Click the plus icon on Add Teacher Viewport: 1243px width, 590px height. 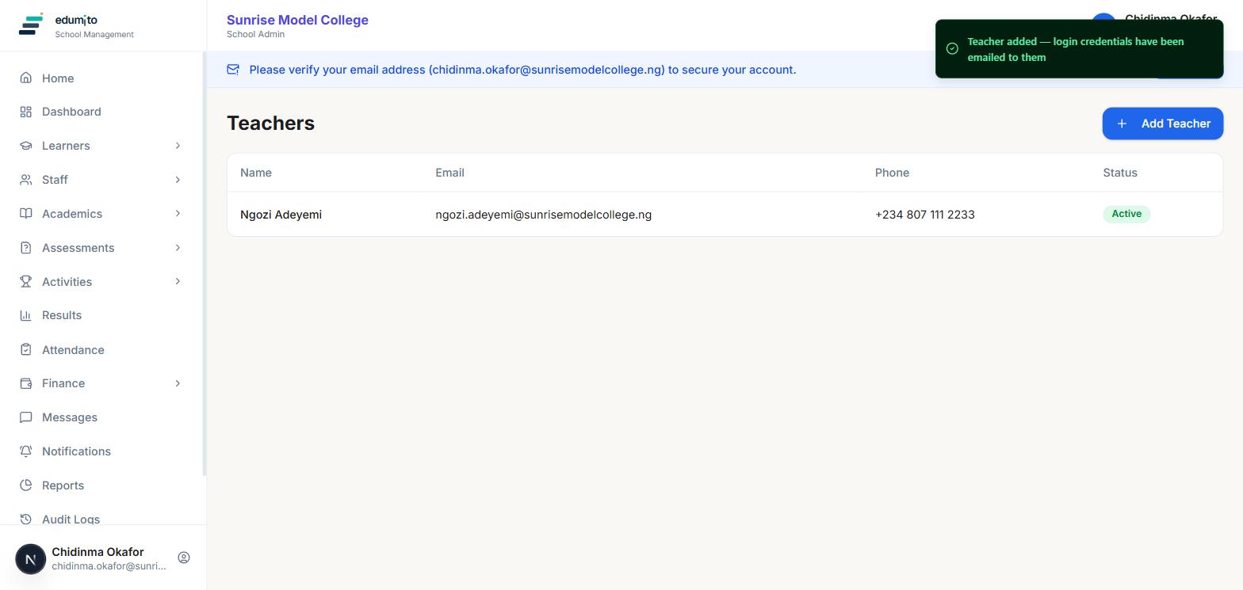coord(1121,124)
